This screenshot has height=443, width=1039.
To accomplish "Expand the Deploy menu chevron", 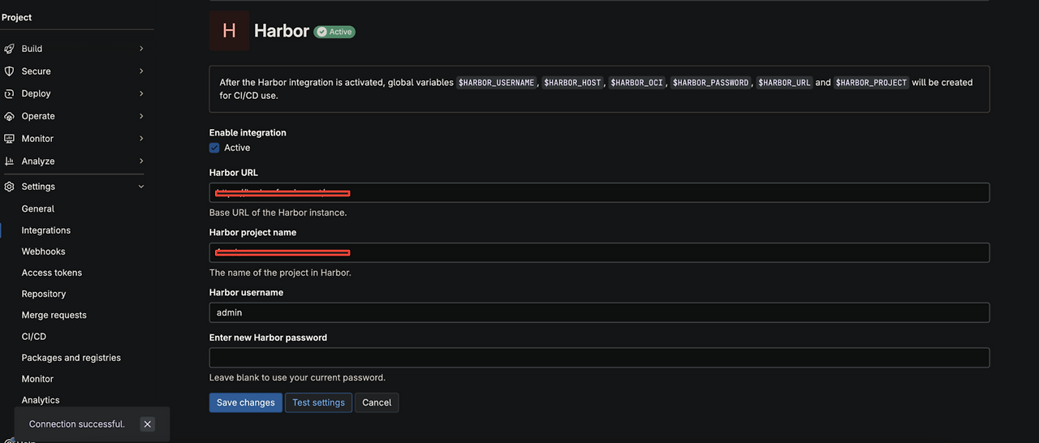I will [x=141, y=94].
